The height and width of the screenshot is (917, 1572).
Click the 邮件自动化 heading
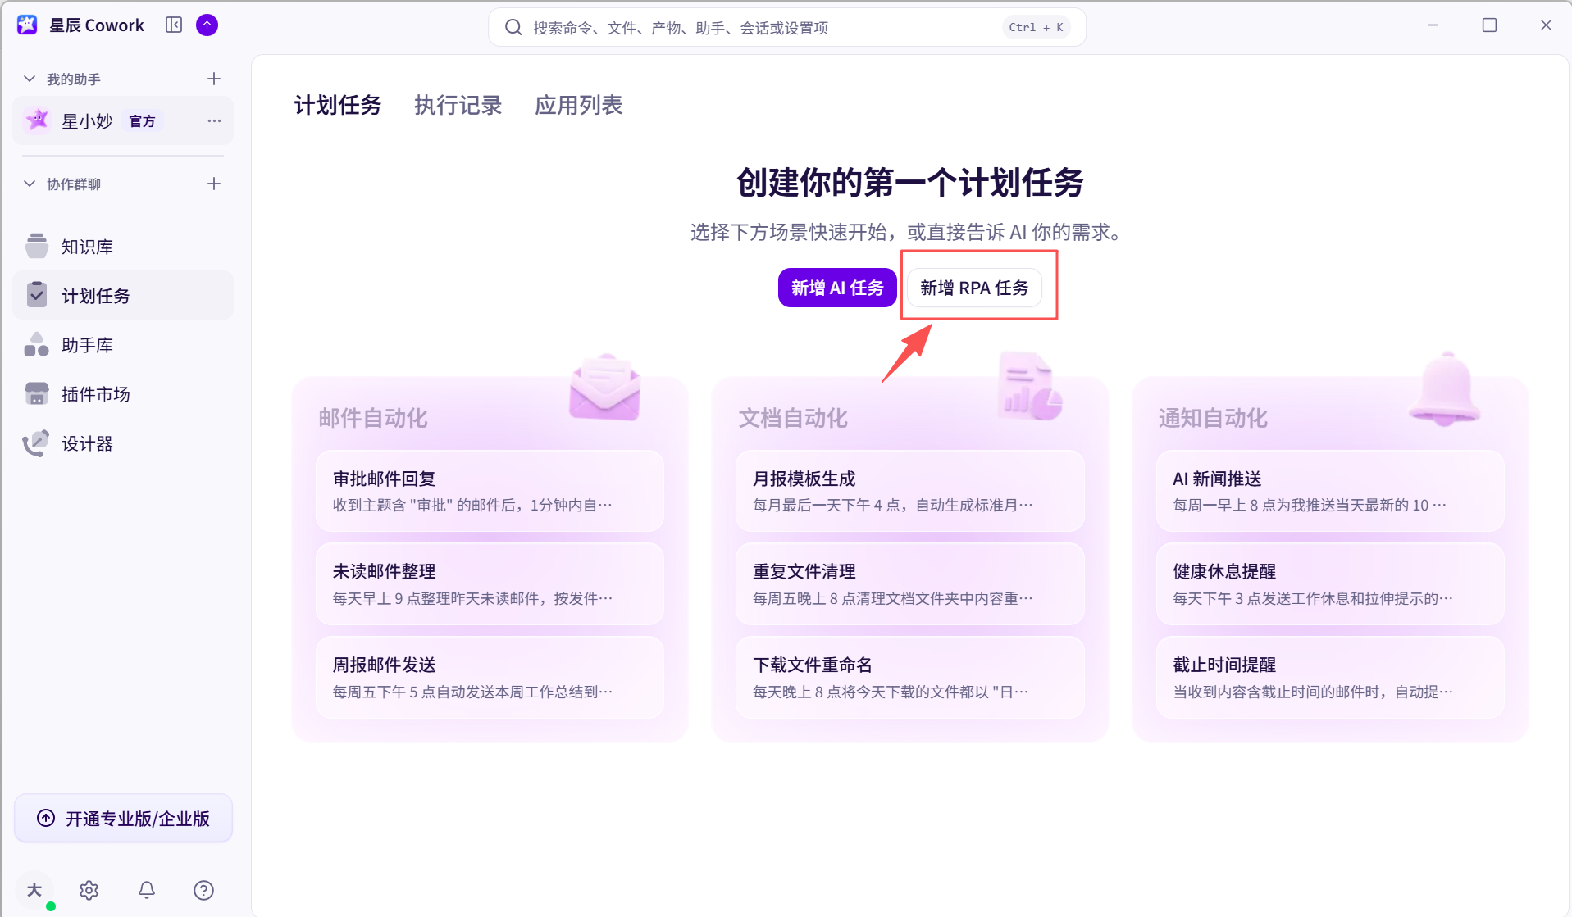point(373,418)
